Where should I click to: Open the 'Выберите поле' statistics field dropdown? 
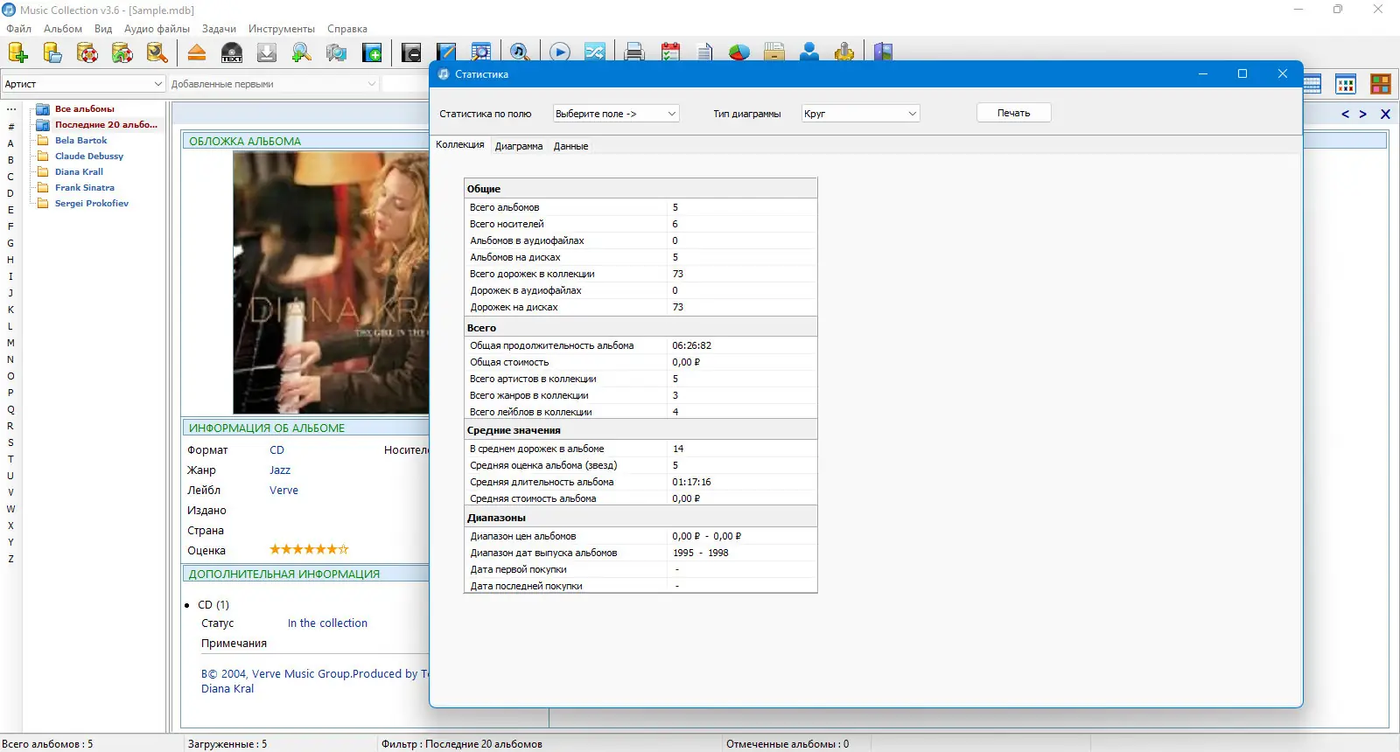click(x=616, y=114)
